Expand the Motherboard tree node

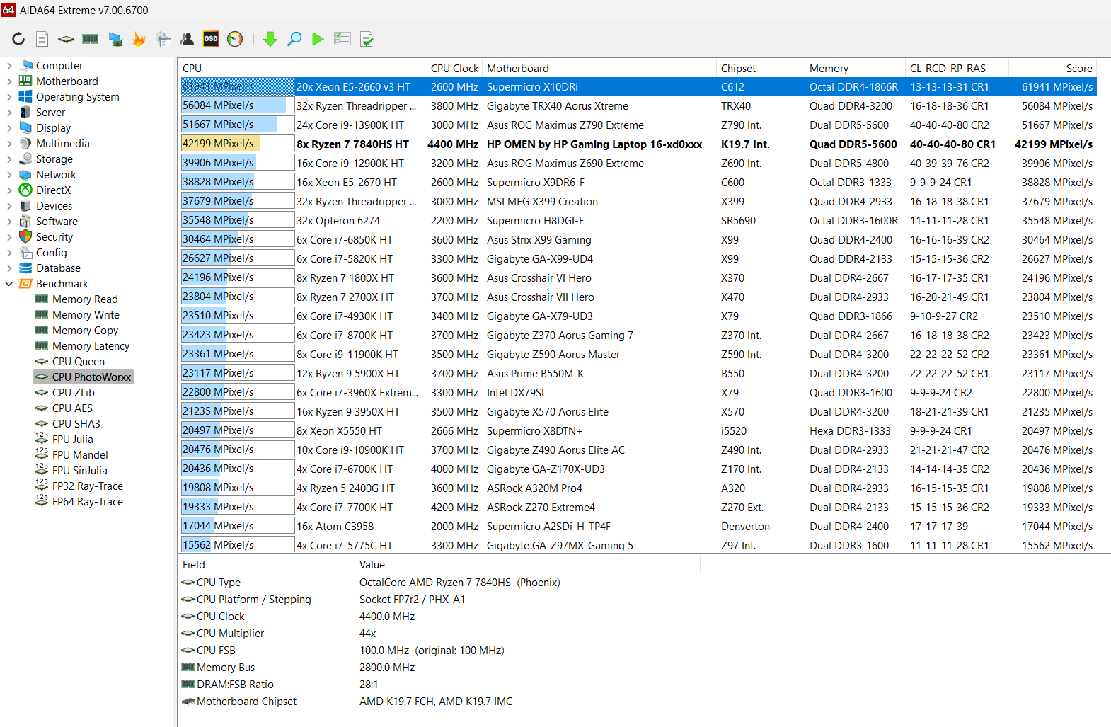click(x=9, y=81)
